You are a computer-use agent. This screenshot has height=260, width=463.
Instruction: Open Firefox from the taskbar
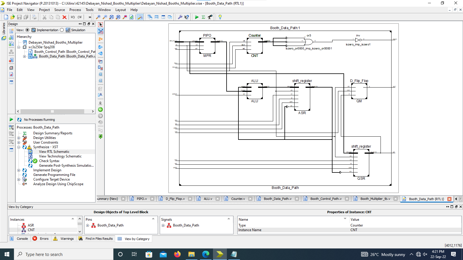coord(177,254)
